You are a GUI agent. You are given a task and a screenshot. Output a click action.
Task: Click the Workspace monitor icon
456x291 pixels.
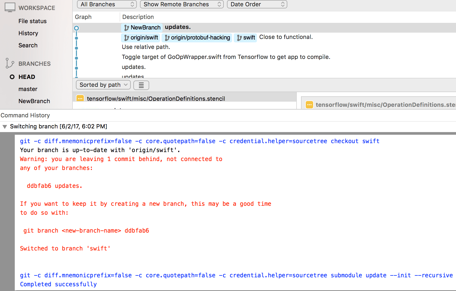click(x=10, y=8)
